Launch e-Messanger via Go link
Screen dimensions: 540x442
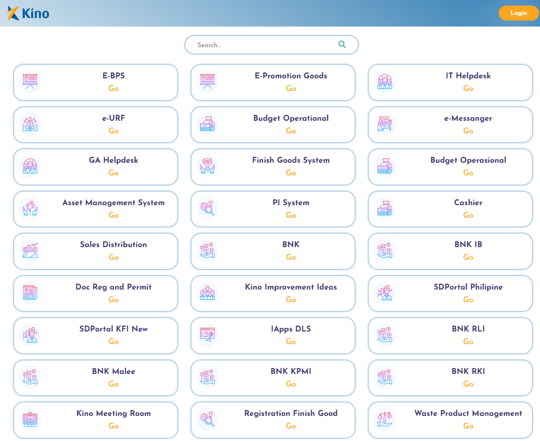pos(469,131)
